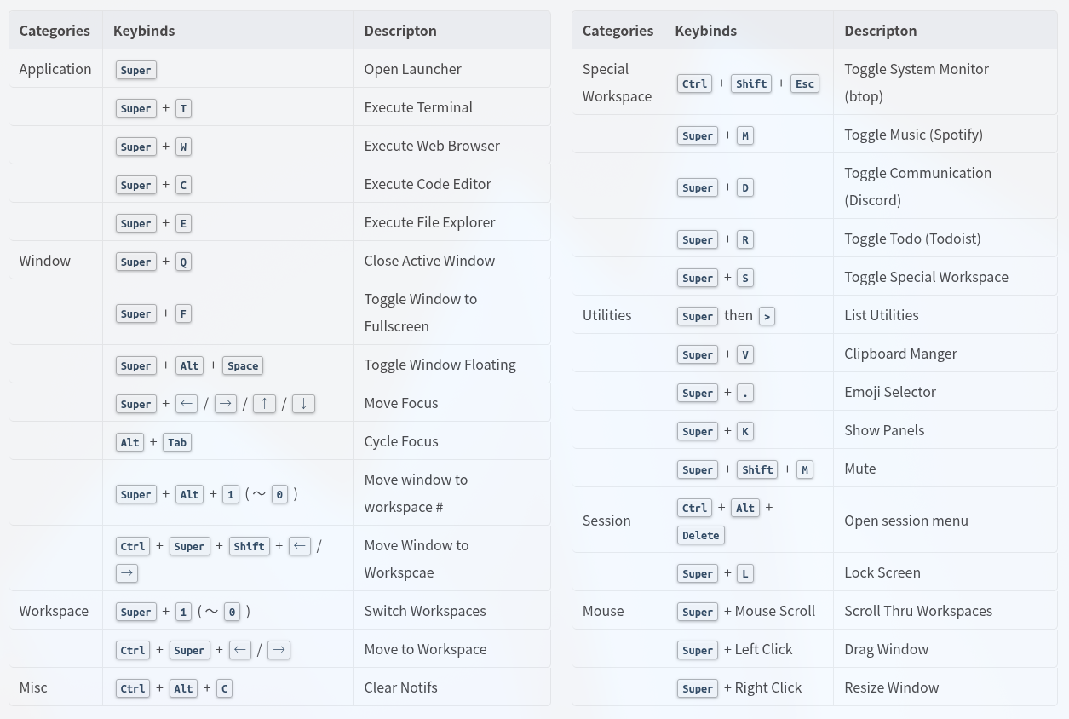Select the "Toggle Music (Spotify)" description
The image size is (1069, 719).
(x=913, y=135)
